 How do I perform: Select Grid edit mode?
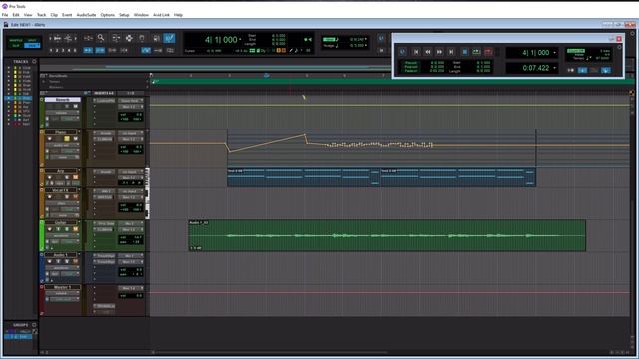point(32,46)
